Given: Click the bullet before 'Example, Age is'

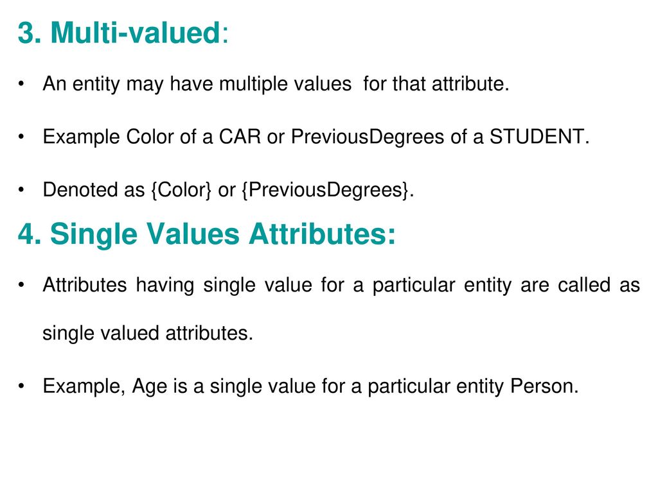Looking at the screenshot, I should tap(21, 386).
